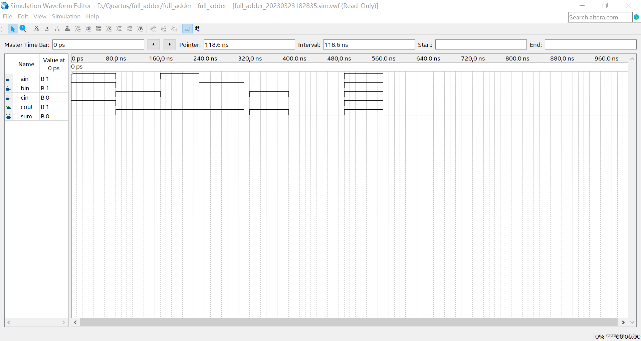Click Forcing High (1) toolbar icon
The width and height of the screenshot is (641, 341).
(x=57, y=29)
